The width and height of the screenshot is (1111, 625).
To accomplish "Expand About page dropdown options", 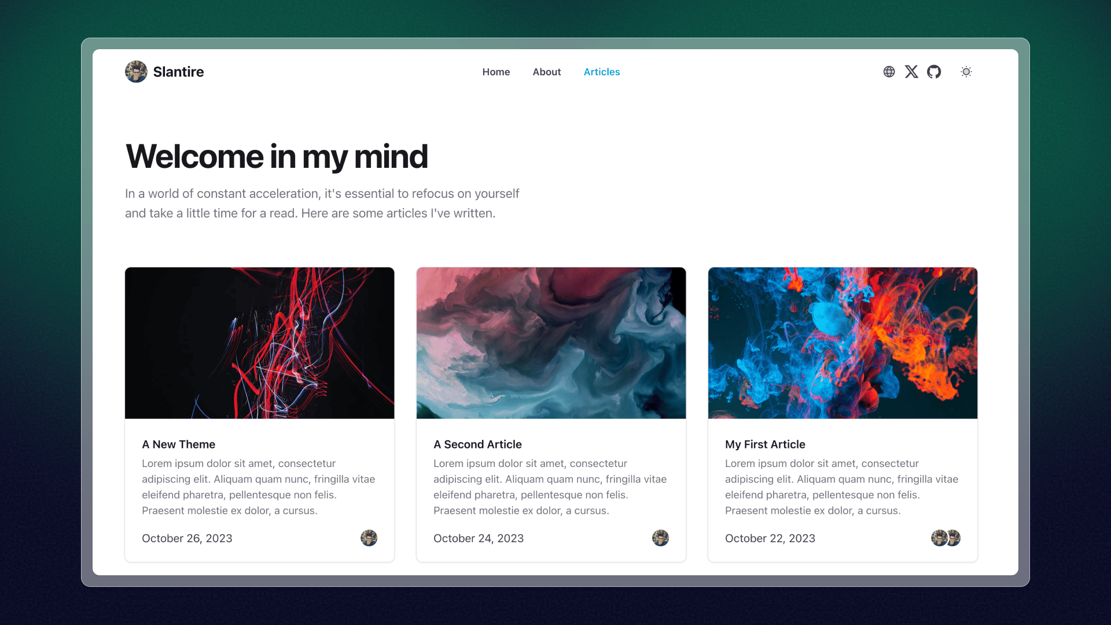I will (546, 72).
